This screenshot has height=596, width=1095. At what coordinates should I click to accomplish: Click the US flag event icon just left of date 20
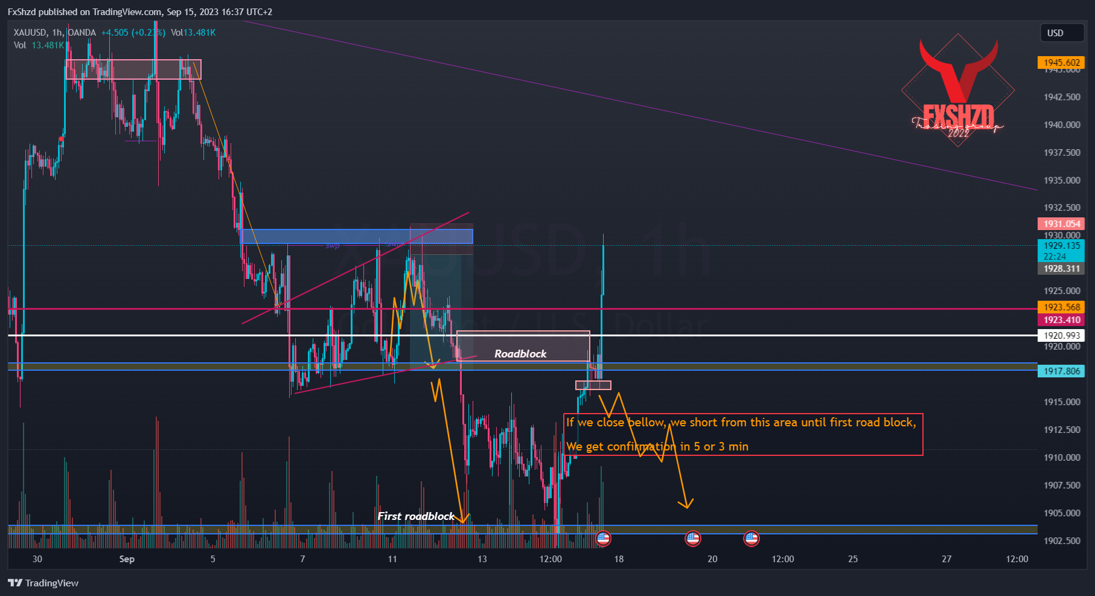[693, 539]
